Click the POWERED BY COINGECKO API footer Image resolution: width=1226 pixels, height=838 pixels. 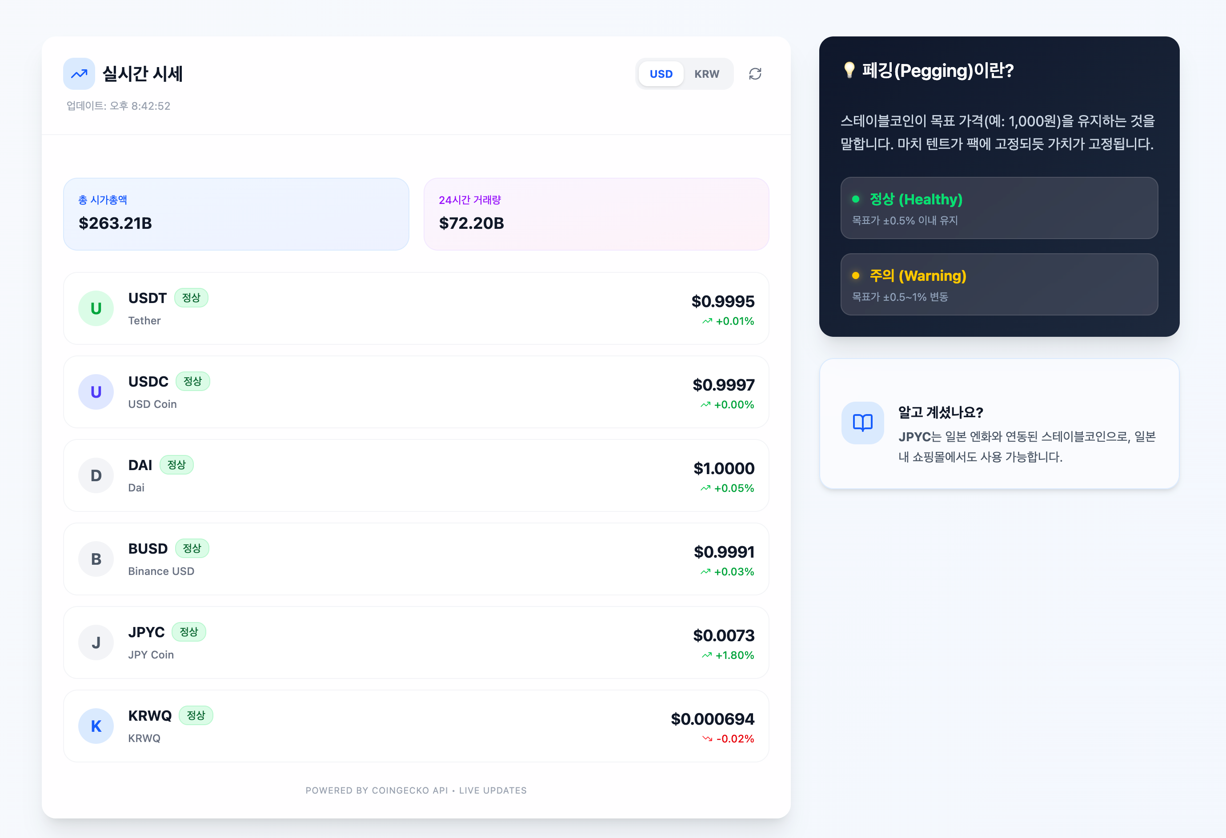416,790
